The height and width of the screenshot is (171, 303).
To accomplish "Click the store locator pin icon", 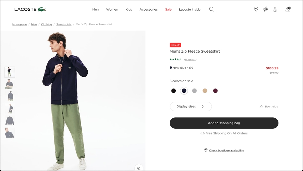I will tap(256, 9).
